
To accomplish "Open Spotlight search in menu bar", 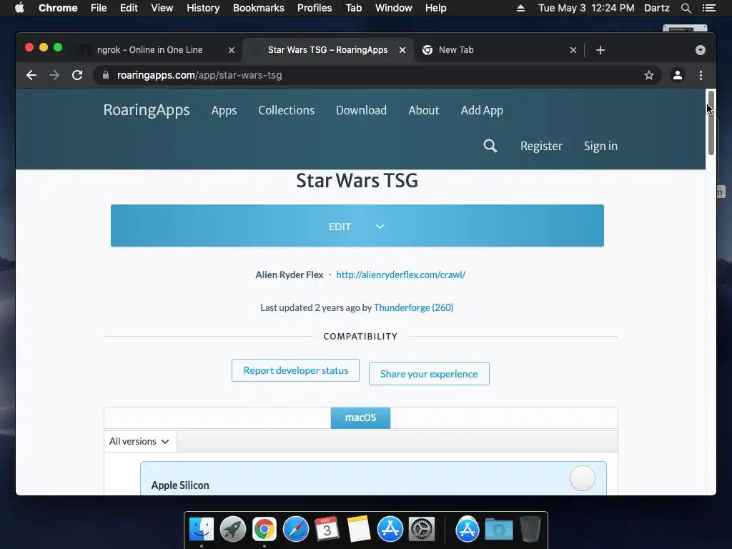I will pos(686,8).
